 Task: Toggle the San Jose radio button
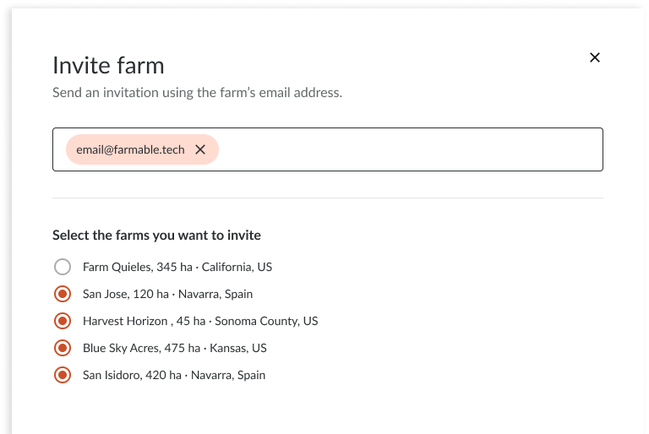(x=63, y=294)
